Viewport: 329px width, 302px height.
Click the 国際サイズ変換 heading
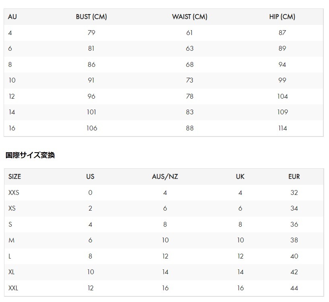click(x=30, y=155)
